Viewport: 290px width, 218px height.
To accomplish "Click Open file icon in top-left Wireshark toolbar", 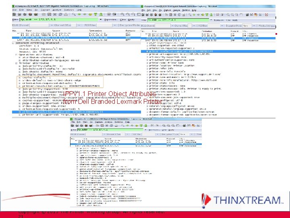I will pos(44,14).
